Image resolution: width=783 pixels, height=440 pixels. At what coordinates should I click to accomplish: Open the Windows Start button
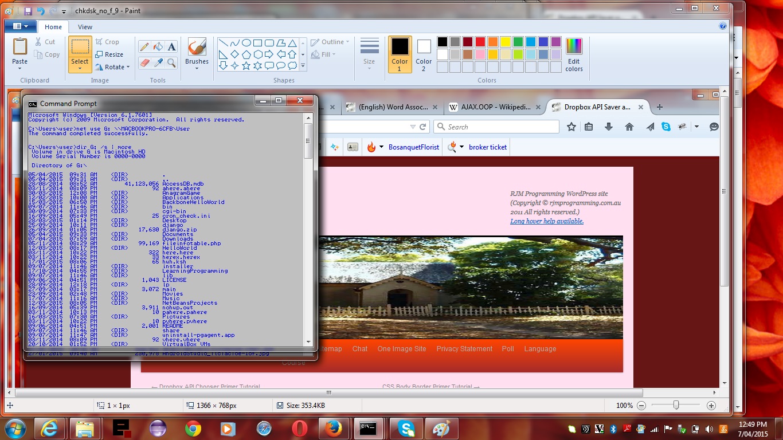point(15,429)
